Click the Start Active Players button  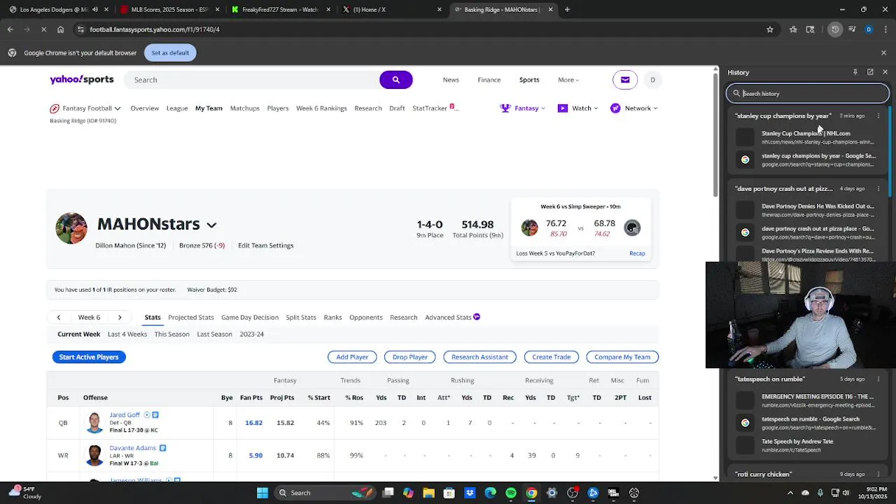[89, 357]
